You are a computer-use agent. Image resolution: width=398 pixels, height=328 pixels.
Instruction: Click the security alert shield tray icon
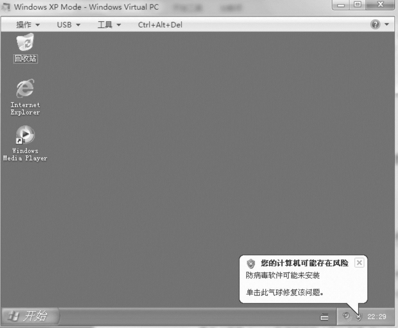[359, 317]
